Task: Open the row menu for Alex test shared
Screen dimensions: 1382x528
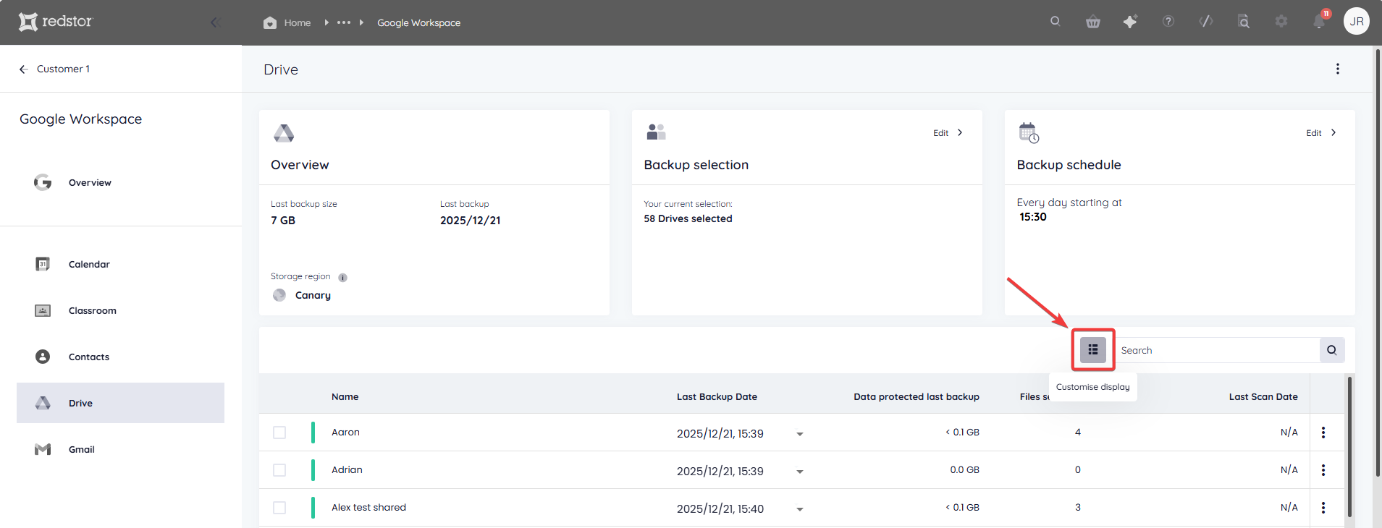Action: pyautogui.click(x=1323, y=508)
